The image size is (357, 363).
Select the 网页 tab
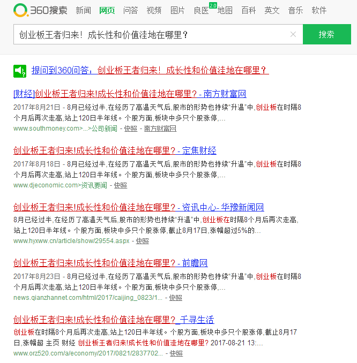coord(107,10)
